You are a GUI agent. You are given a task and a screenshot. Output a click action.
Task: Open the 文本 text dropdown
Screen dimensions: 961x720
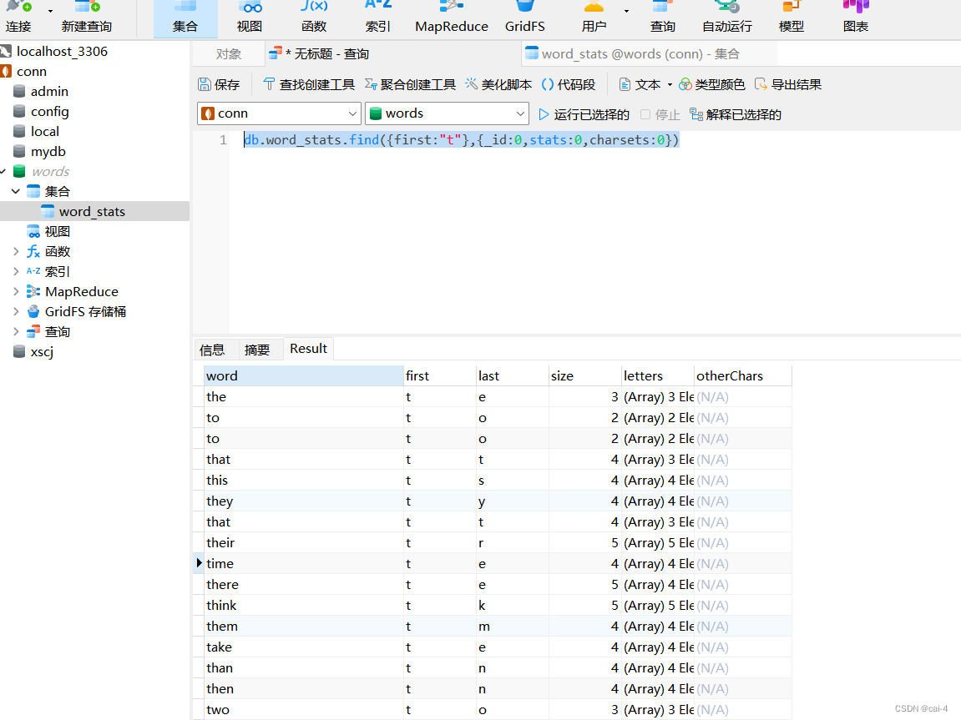pyautogui.click(x=645, y=84)
